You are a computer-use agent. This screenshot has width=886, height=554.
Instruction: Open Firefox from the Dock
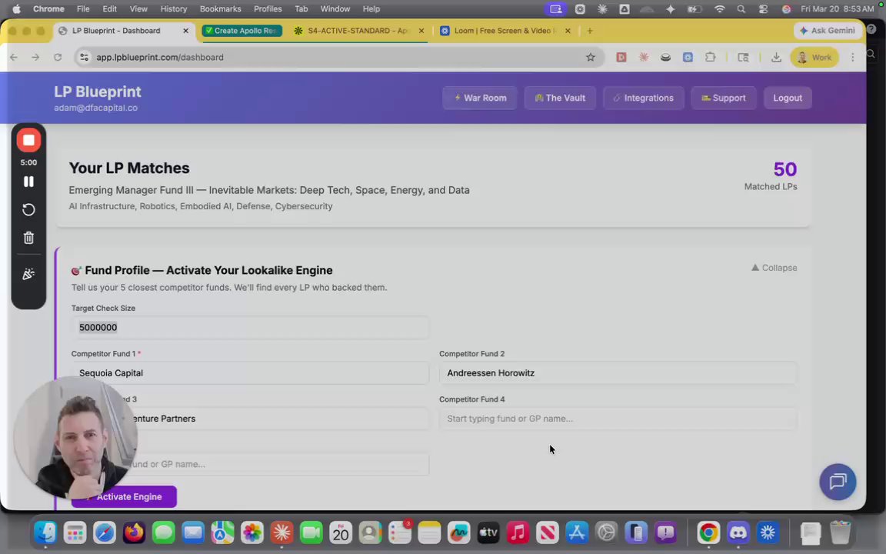[134, 532]
